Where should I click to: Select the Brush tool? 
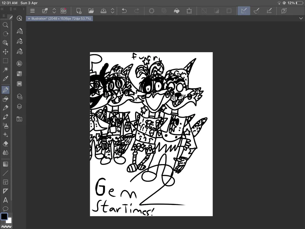[x=5, y=117]
